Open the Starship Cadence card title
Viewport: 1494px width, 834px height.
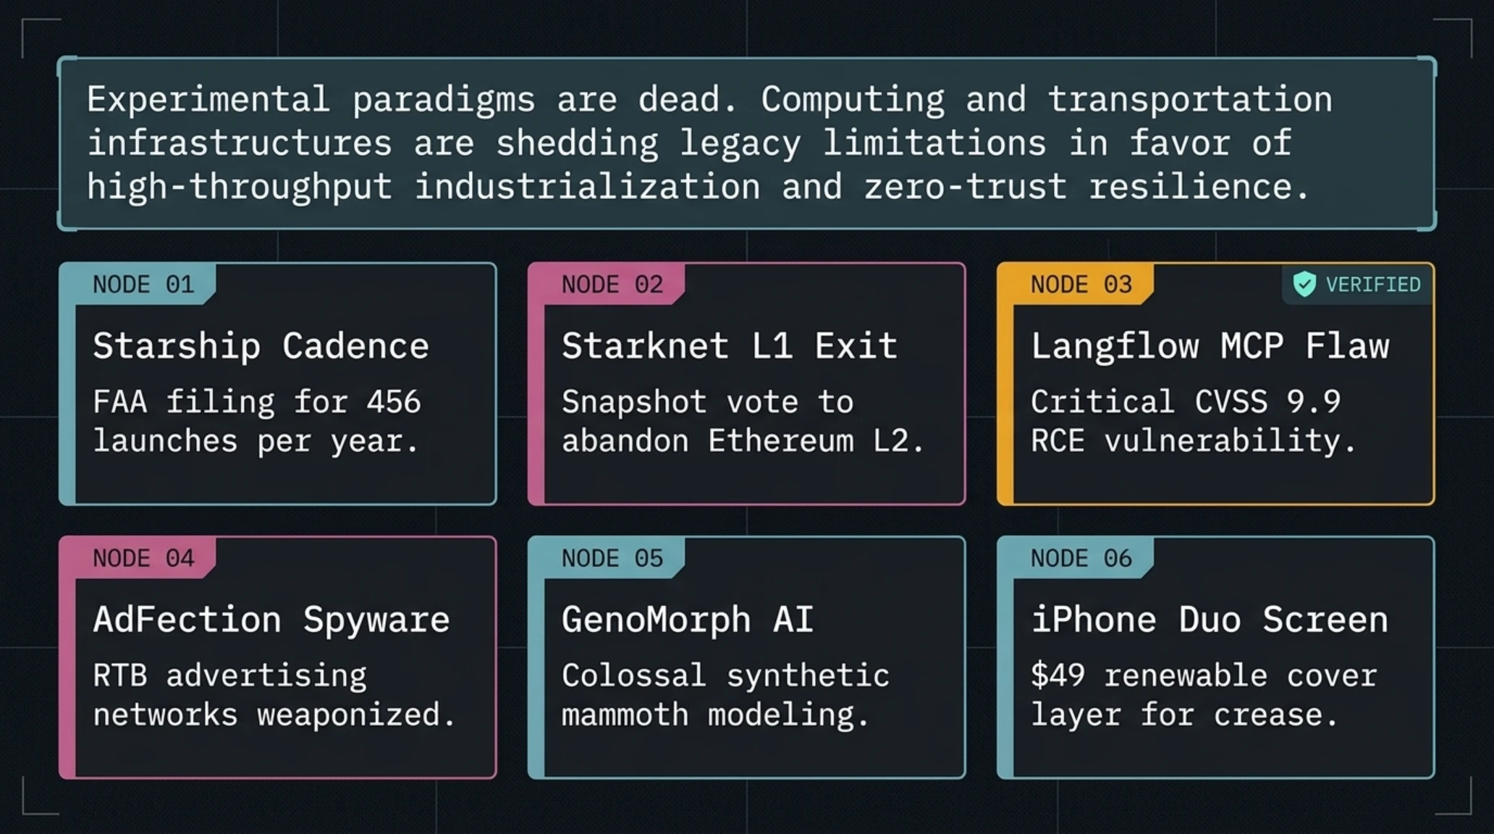261,346
